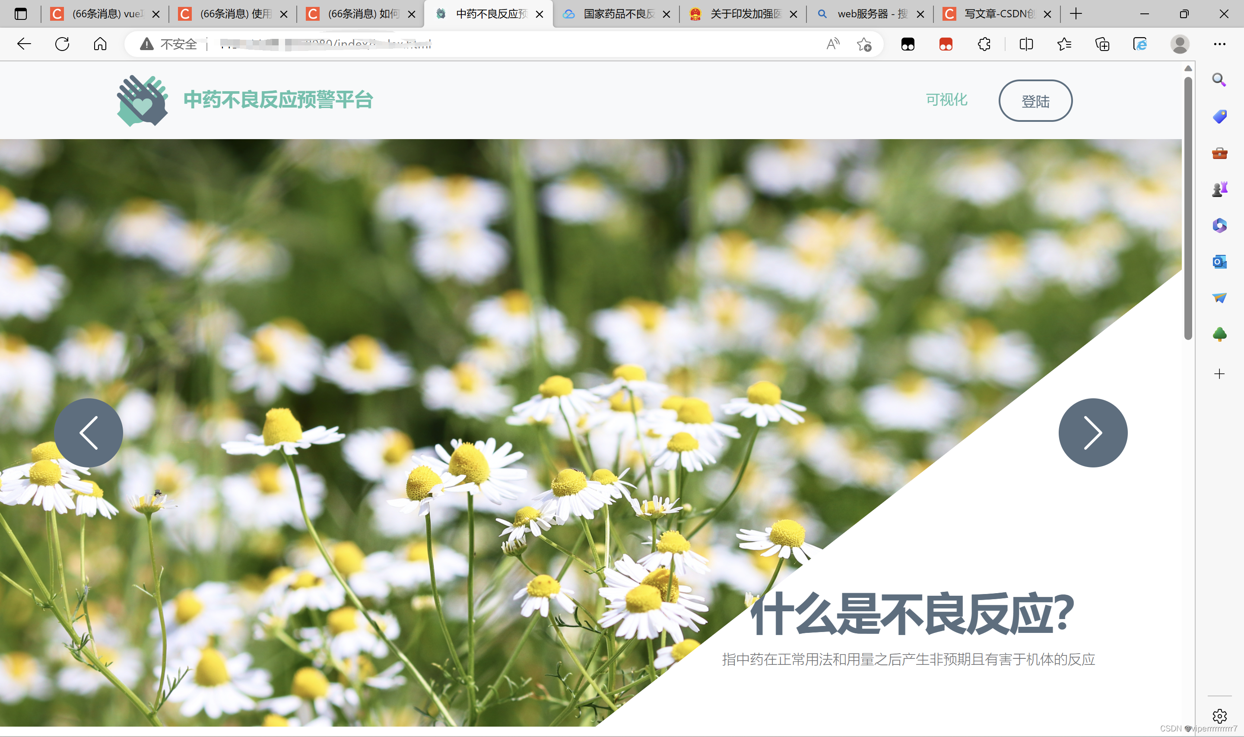This screenshot has height=737, width=1244.
Task: Open the red extension icon in toolbar
Action: (946, 44)
